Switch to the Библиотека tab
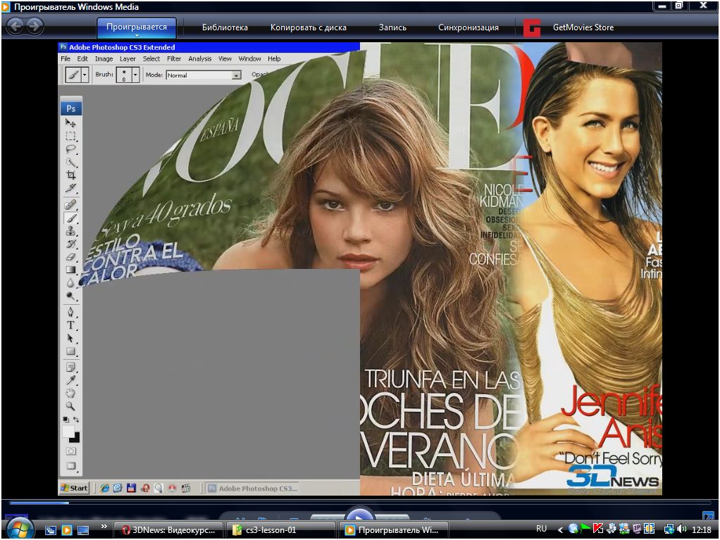720x540 pixels. pyautogui.click(x=225, y=27)
